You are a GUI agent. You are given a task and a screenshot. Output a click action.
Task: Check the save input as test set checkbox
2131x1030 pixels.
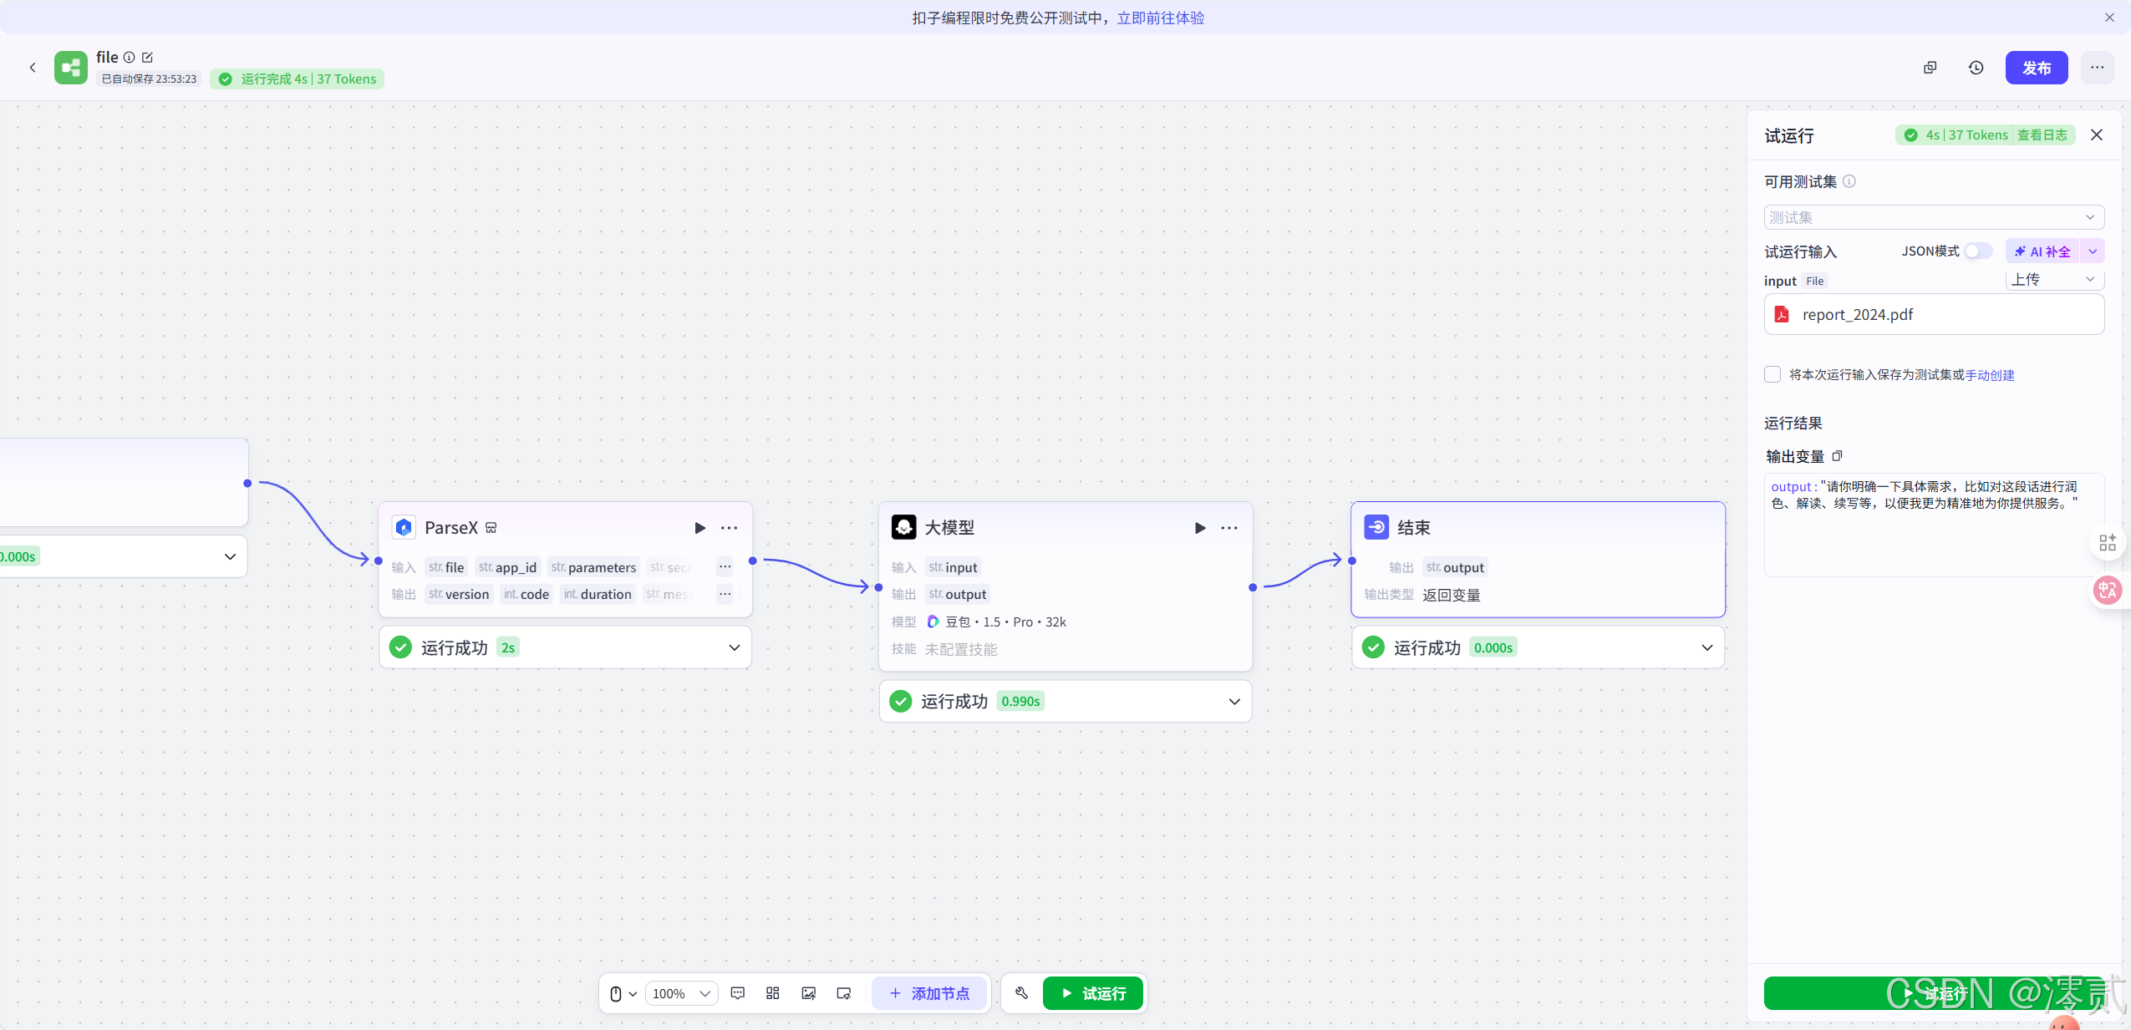pos(1772,374)
